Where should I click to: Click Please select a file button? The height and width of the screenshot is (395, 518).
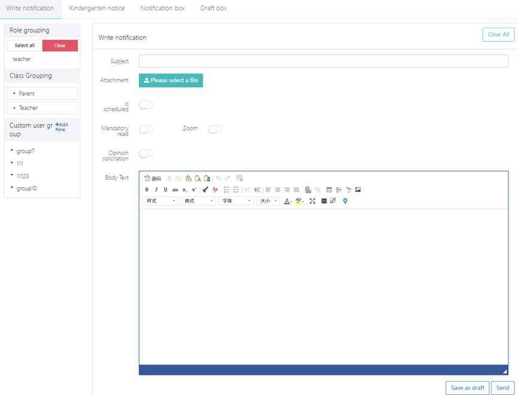171,80
